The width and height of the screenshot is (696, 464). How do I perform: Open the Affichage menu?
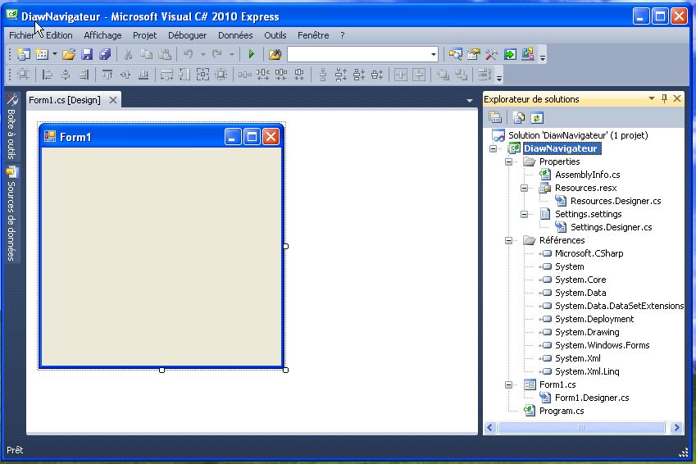tap(102, 35)
